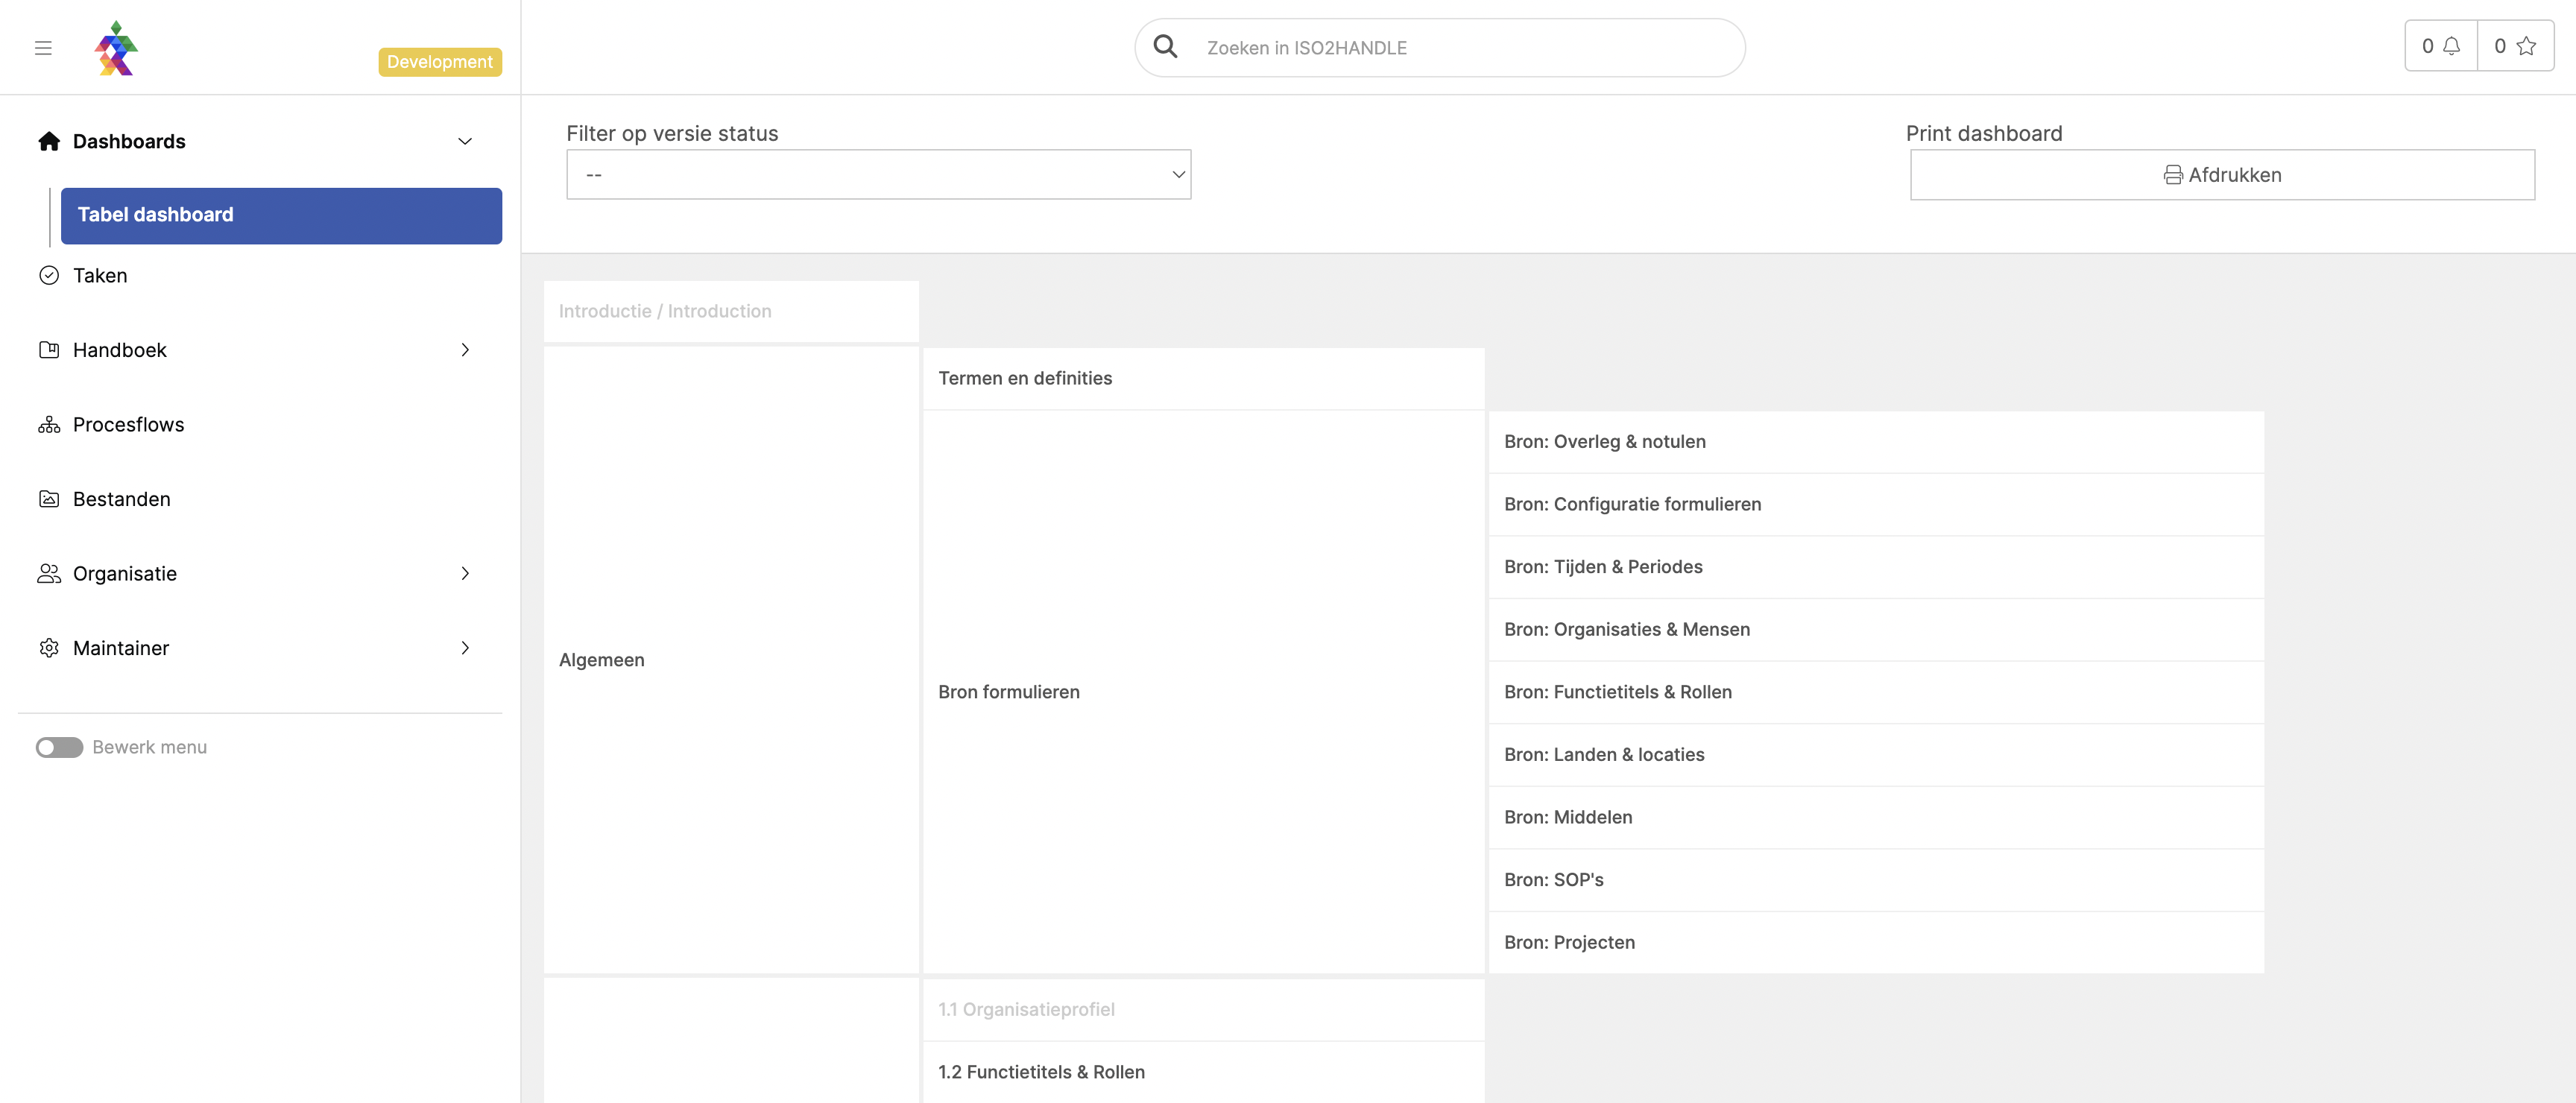Select Tabel dashboard menu item
The width and height of the screenshot is (2576, 1103).
click(281, 215)
